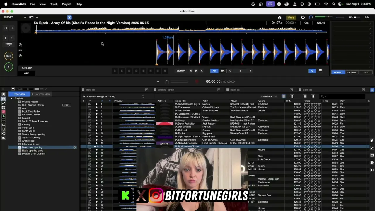Open the Playlist menu
375x211 pixels.
tap(67, 4)
